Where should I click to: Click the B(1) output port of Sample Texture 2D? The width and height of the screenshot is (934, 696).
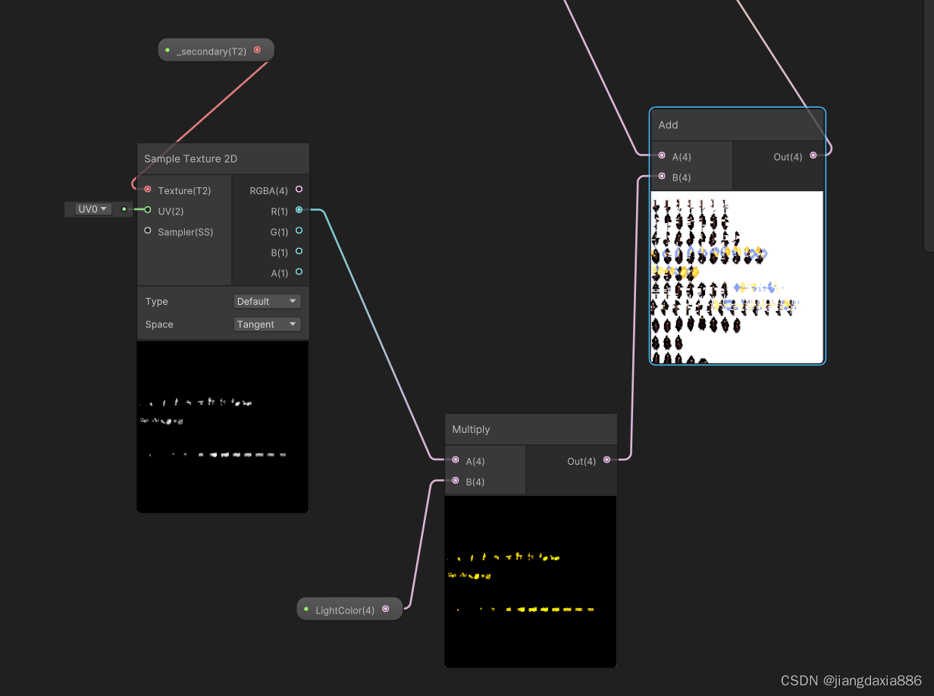coord(299,251)
